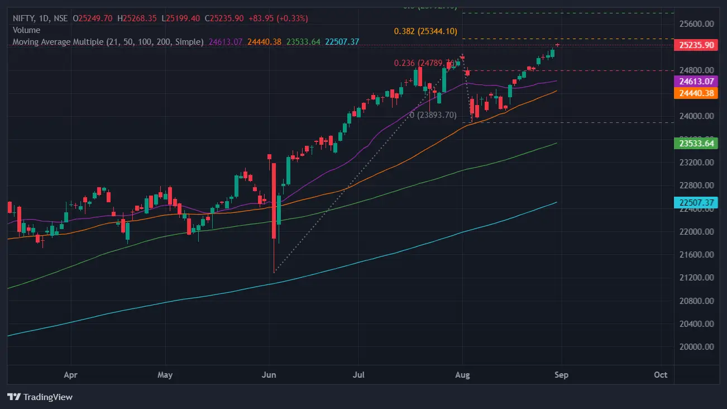Click low value L25199.40 in legend
The height and width of the screenshot is (409, 727).
tap(181, 18)
